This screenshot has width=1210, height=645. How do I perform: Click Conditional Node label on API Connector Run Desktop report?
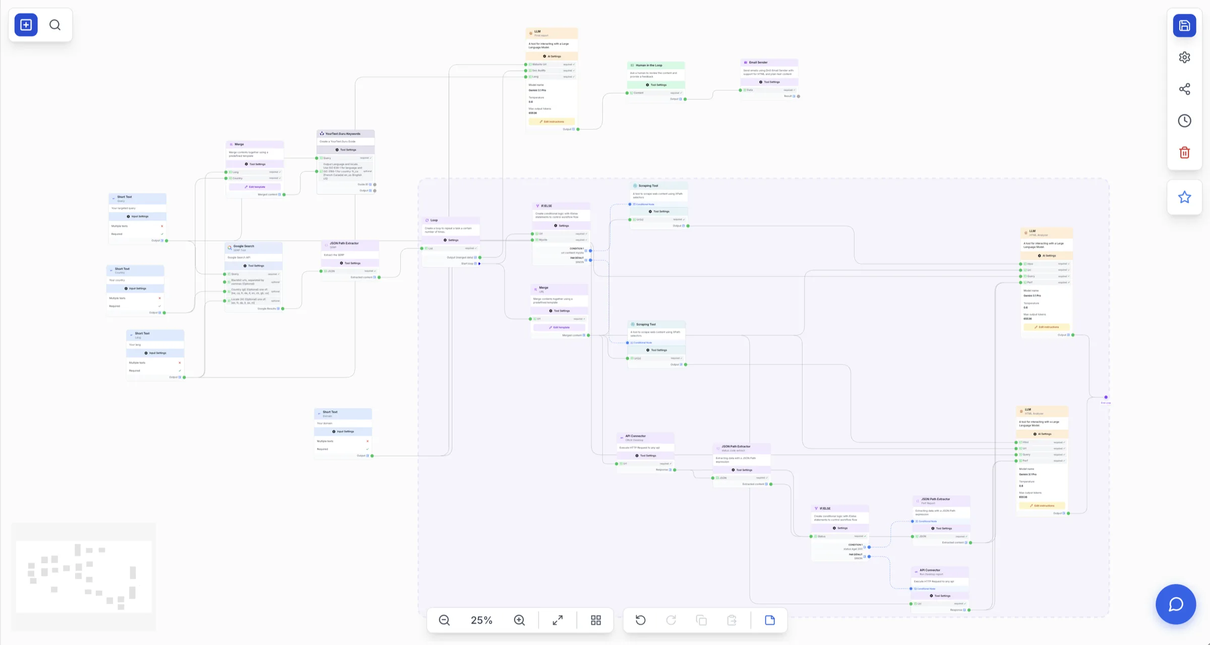coord(925,589)
